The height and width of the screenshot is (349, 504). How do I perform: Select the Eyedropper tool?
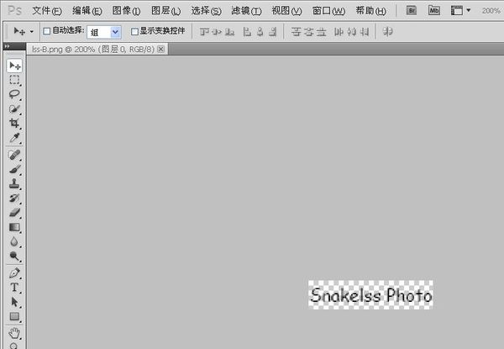pos(14,138)
